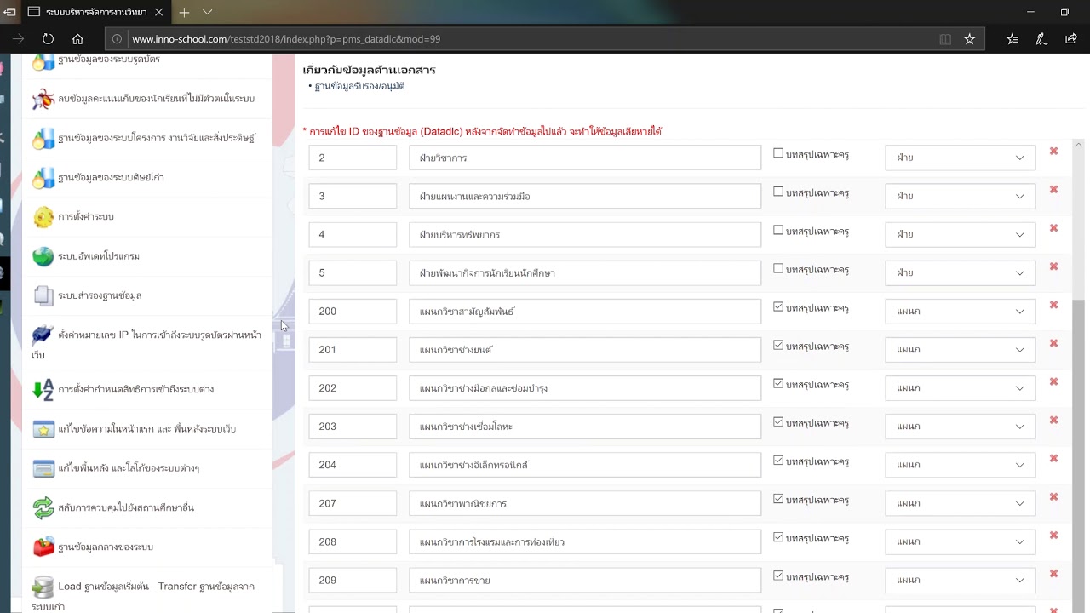This screenshot has width=1090, height=613.
Task: Select the ระบบบริหารจัดการงานวิทยา browser tab
Action: click(x=94, y=12)
